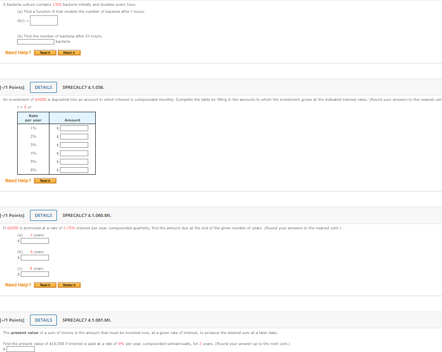Select the bacteria after 24 hours field
The height and width of the screenshot is (352, 442).
(36, 42)
